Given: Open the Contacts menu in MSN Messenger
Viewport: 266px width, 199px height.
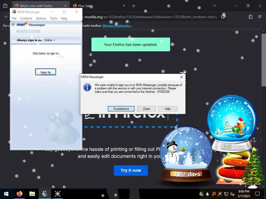Looking at the screenshot, I should tap(26, 18).
